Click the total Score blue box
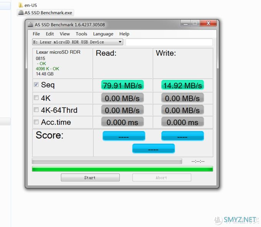Viewport: 261px width, 227px height. coord(153,149)
